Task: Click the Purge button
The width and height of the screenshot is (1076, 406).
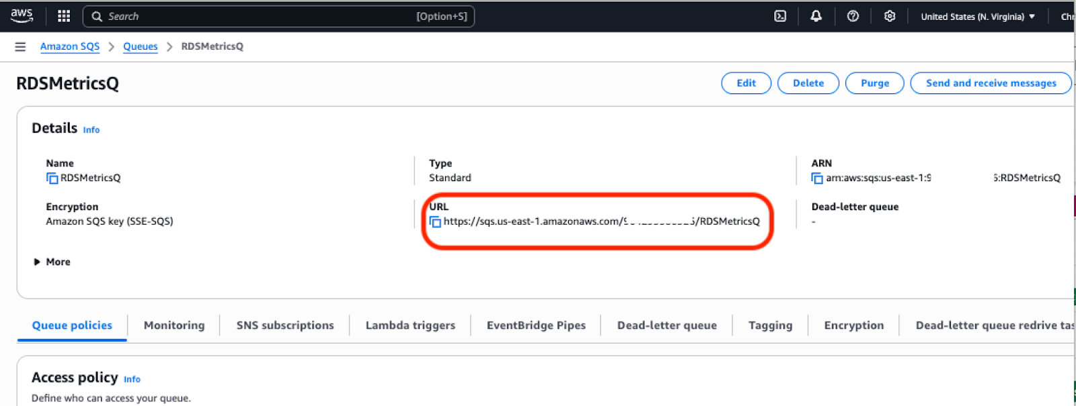Action: (874, 83)
